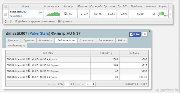Sort by the Прибыль column in top table
180x93 pixels.
click(x=137, y=6)
